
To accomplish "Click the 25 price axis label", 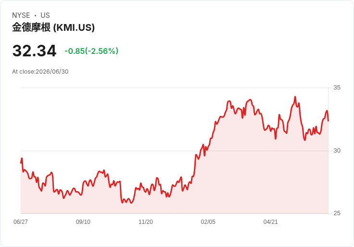I will [x=337, y=213].
